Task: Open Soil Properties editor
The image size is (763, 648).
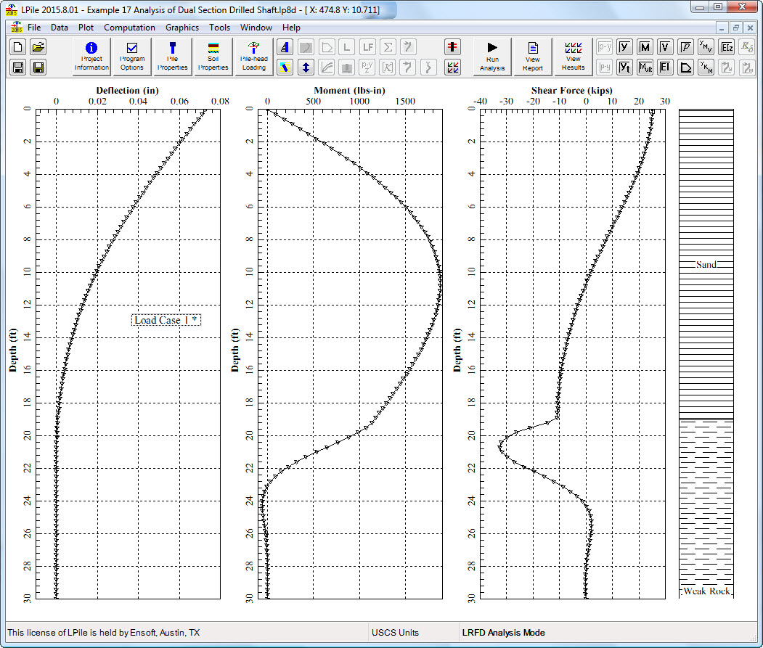Action: tap(213, 57)
